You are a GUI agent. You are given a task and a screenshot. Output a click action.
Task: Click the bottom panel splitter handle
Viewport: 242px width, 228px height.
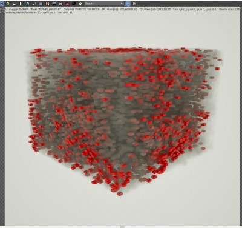point(122,227)
